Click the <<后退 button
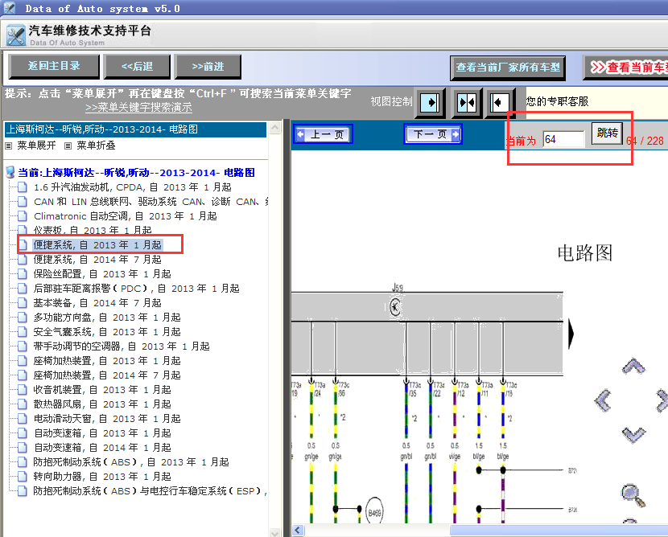668x537 pixels. click(x=137, y=67)
